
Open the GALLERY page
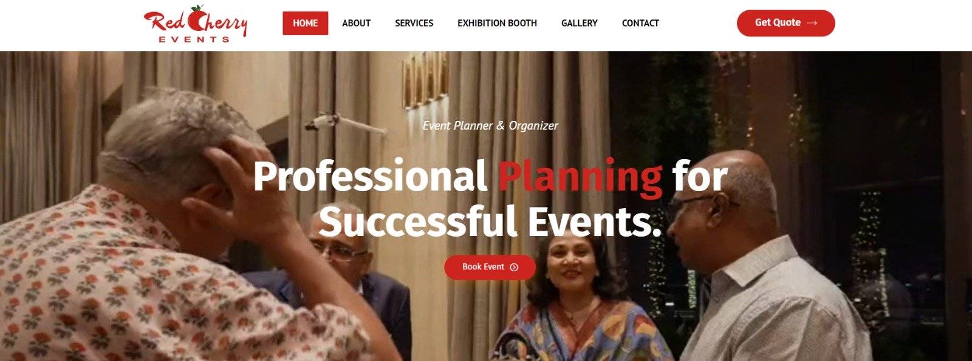pyautogui.click(x=579, y=23)
